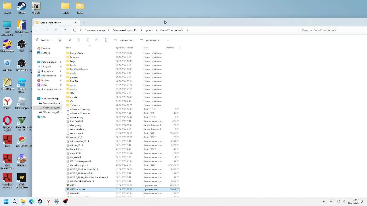The height and width of the screenshot is (206, 367).
Task: Select the Яндекс Игры desktop icon
Action: click(7, 46)
